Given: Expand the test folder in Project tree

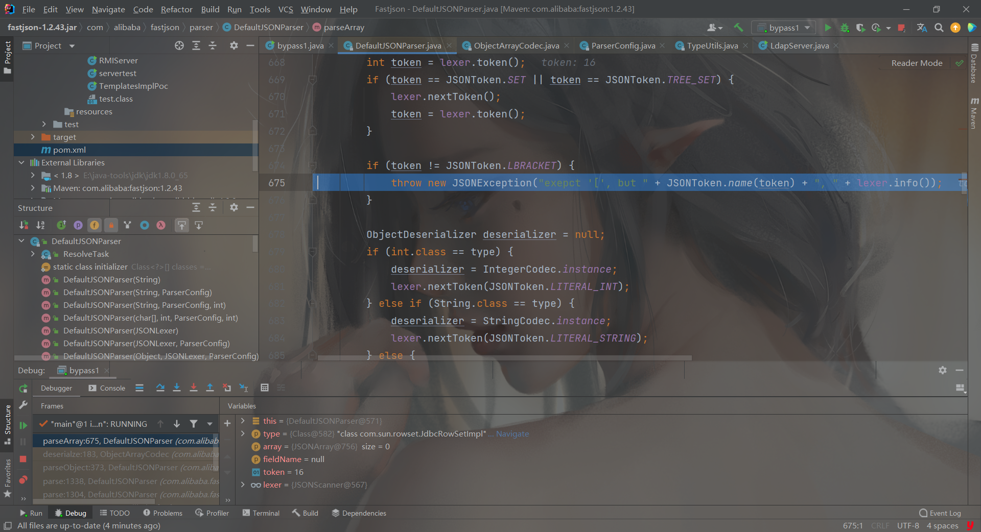Looking at the screenshot, I should coord(44,124).
